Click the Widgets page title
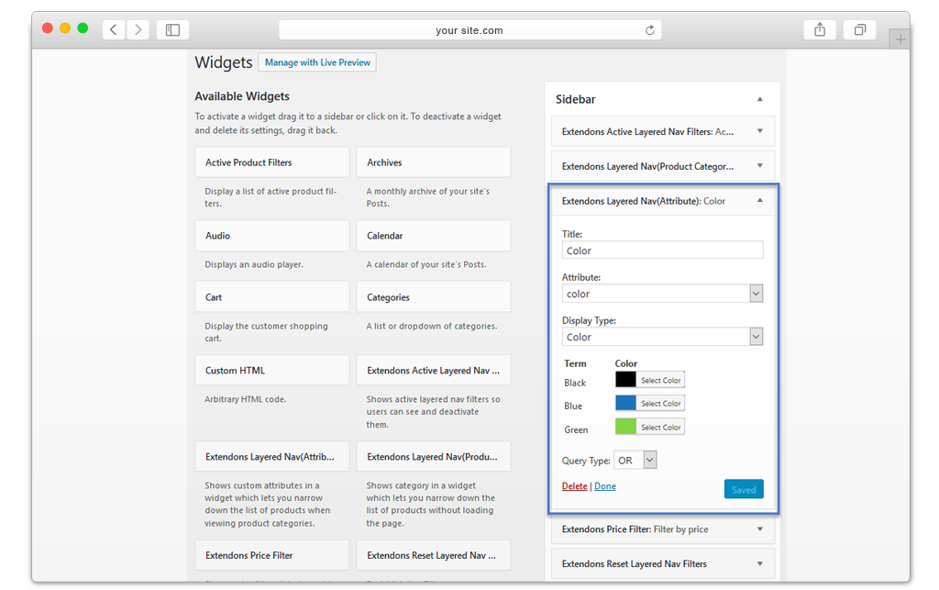 (224, 62)
